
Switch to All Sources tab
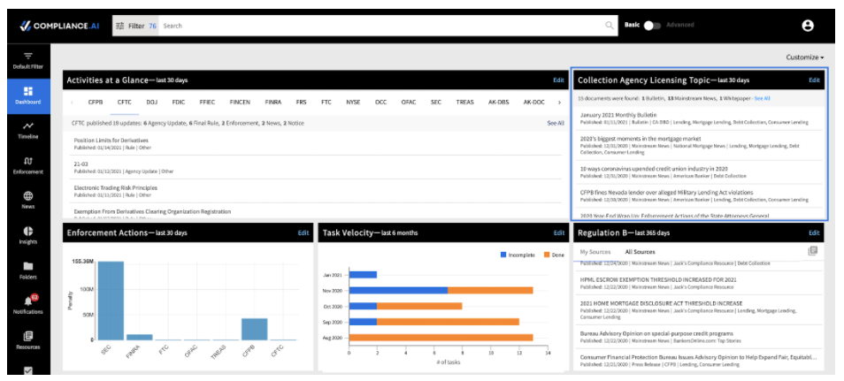tap(640, 252)
